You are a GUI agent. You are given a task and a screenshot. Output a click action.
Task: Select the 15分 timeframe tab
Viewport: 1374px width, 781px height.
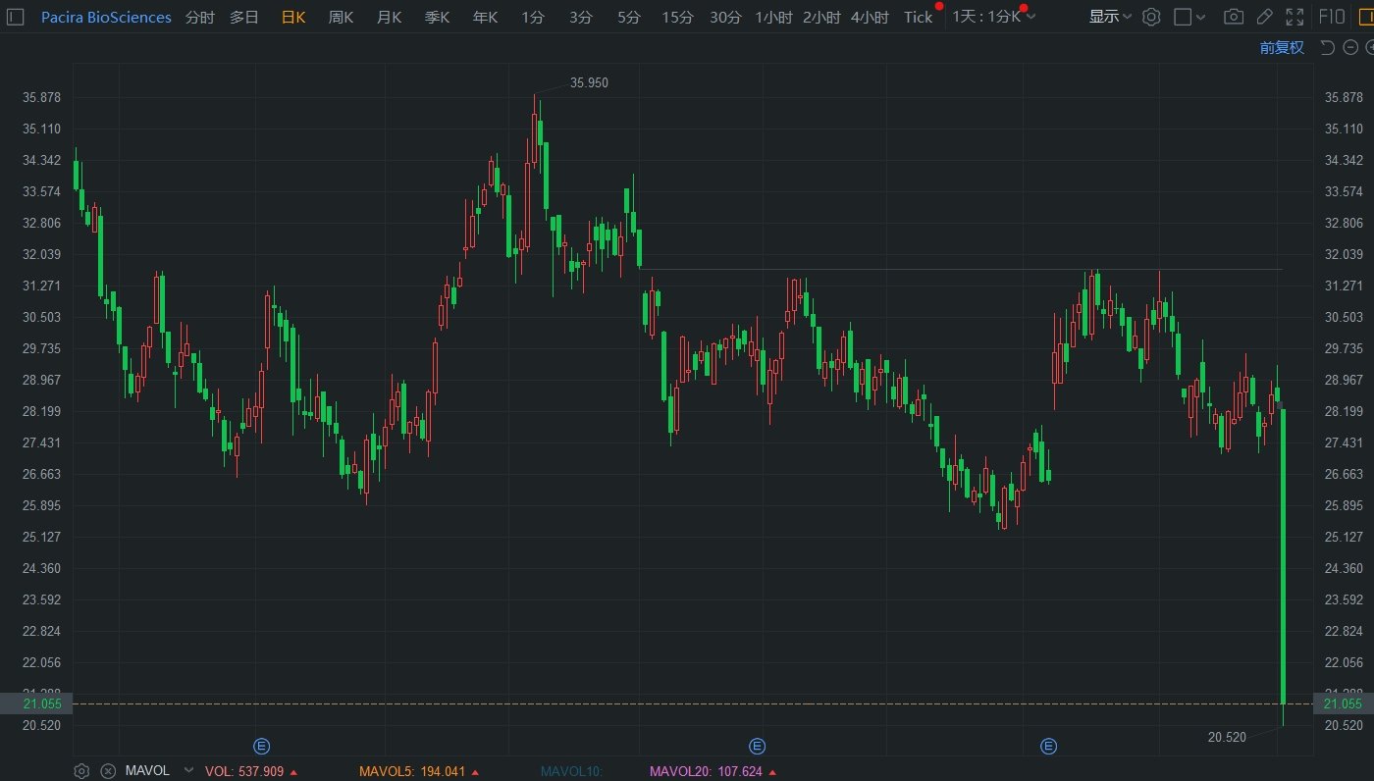676,17
